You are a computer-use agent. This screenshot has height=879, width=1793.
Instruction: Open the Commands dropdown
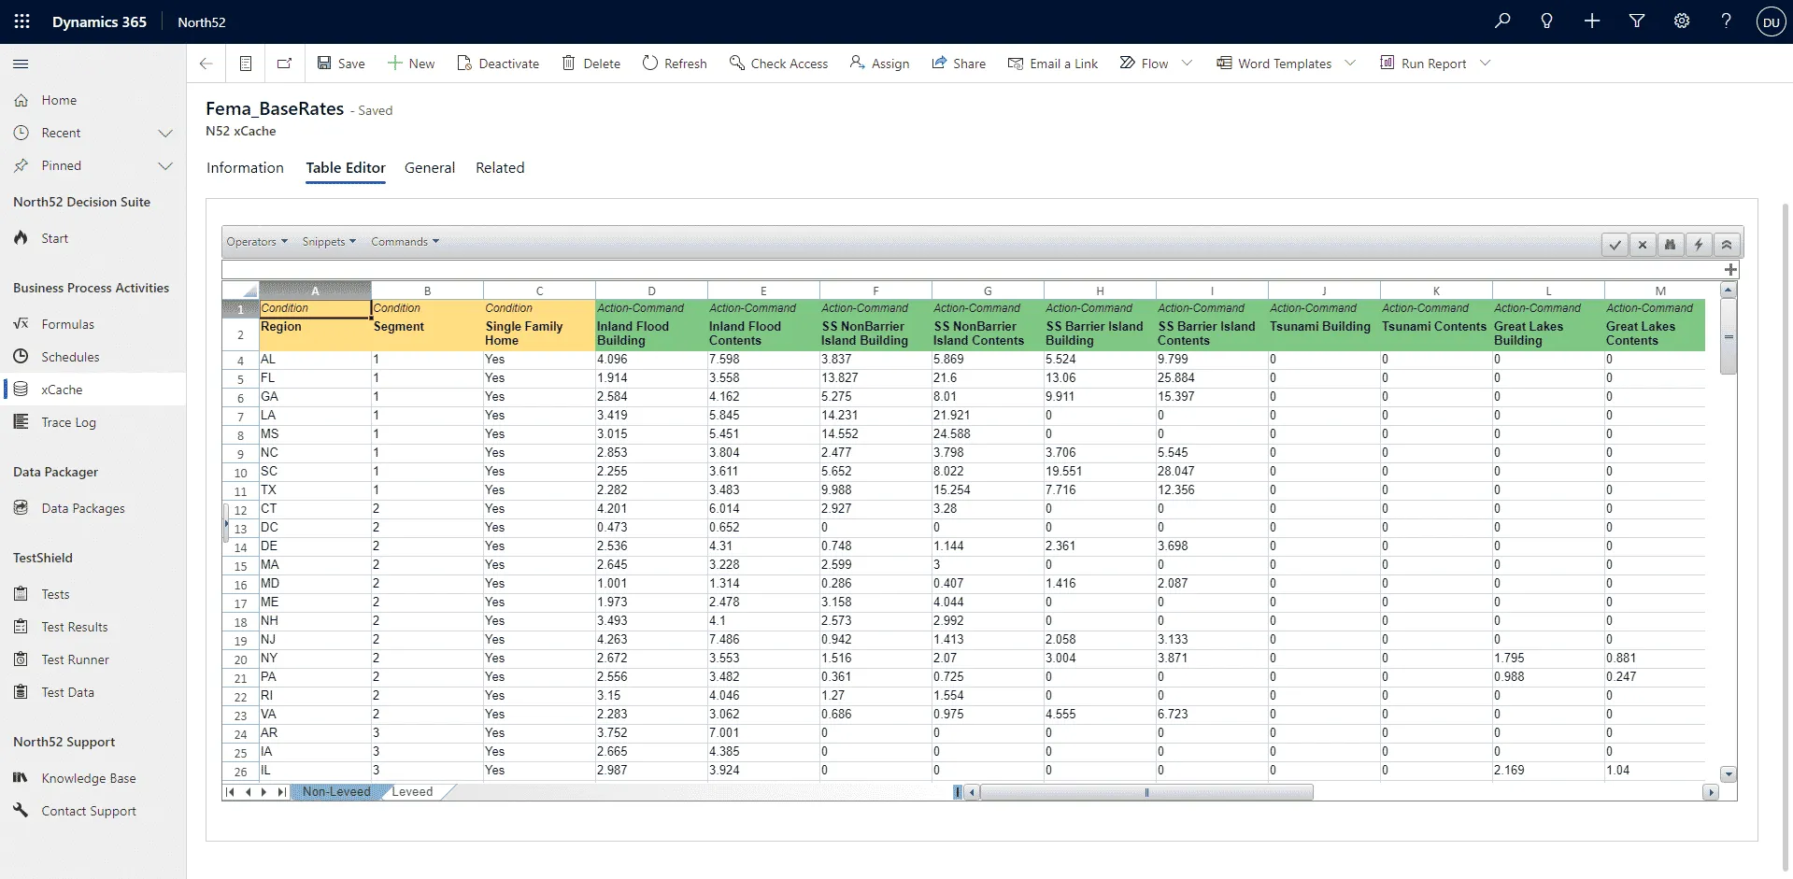[x=405, y=241]
